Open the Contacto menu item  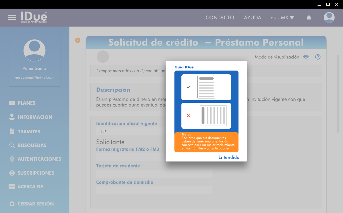(x=220, y=18)
